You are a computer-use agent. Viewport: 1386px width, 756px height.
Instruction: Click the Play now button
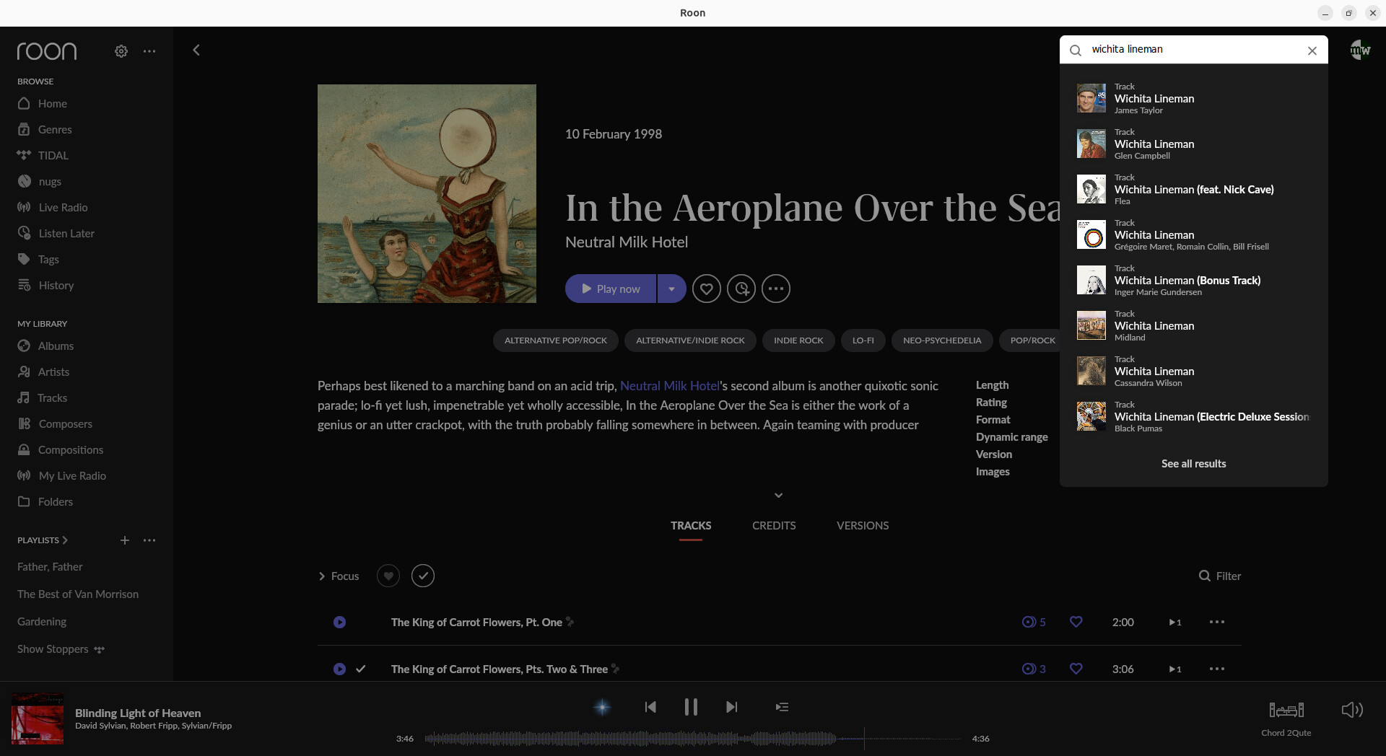[x=611, y=289]
